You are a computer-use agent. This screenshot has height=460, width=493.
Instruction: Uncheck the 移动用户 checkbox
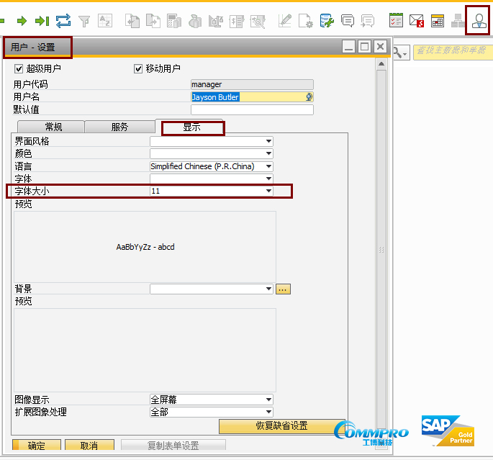point(138,69)
